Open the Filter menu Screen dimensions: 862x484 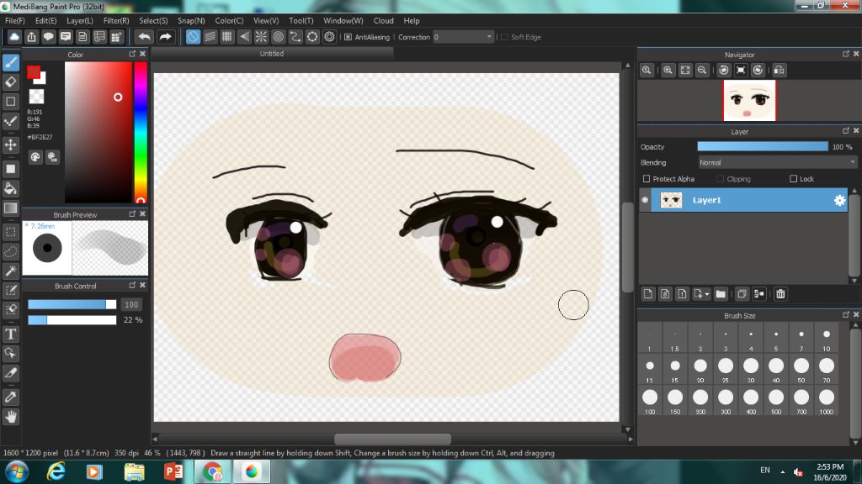click(116, 21)
